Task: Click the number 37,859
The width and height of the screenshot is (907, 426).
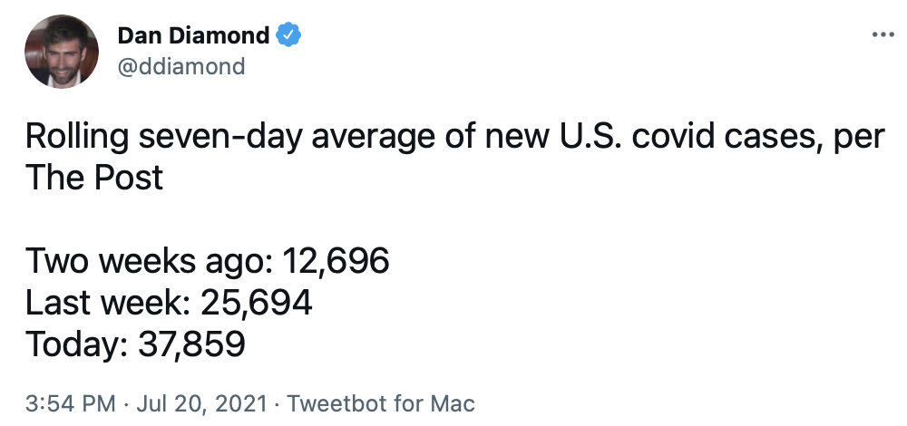Action: (x=191, y=344)
